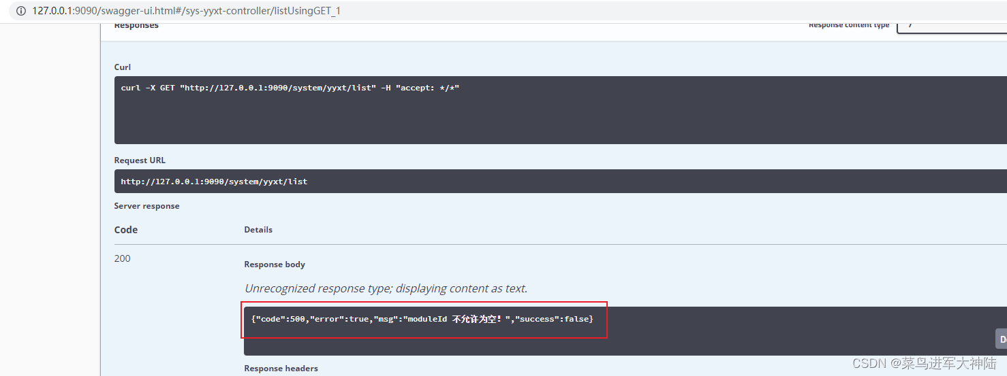1007x376 pixels.
Task: Click the 200 response code
Action: pyautogui.click(x=123, y=258)
